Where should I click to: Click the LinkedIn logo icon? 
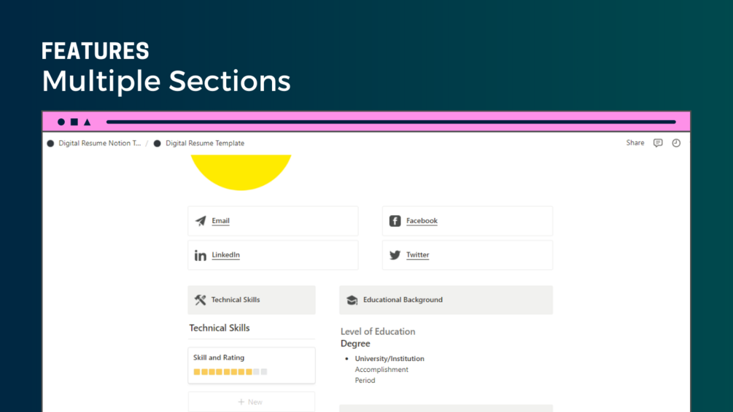pos(200,255)
